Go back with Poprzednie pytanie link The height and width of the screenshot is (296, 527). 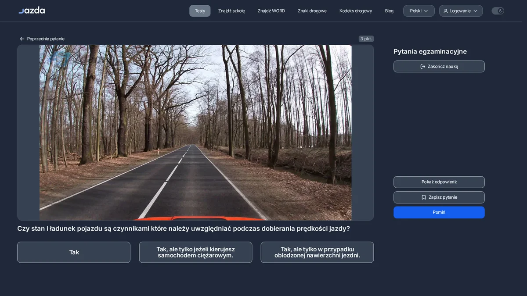pos(42,39)
